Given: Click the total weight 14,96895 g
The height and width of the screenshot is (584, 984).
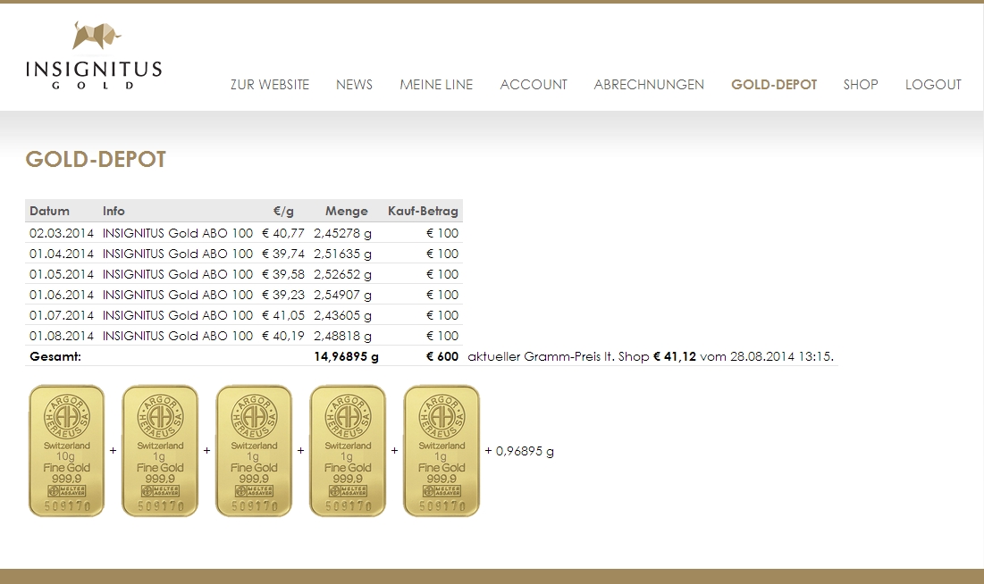Looking at the screenshot, I should pyautogui.click(x=347, y=357).
